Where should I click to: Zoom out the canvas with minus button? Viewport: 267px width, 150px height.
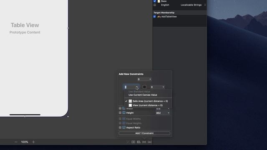click(x=16, y=142)
